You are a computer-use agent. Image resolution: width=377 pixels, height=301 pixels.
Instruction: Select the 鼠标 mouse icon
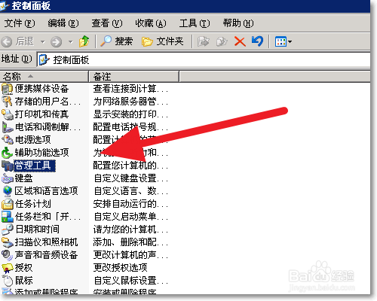(x=8, y=281)
